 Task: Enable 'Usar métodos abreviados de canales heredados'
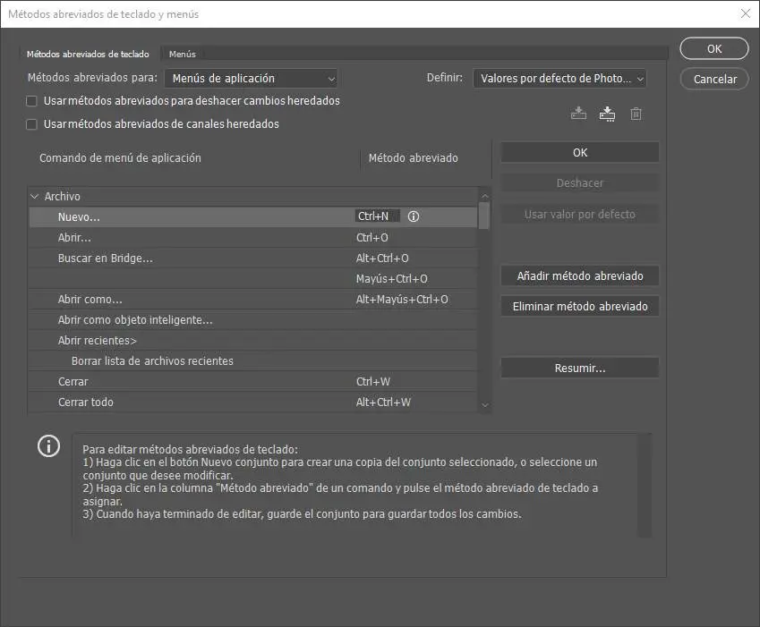(31, 124)
